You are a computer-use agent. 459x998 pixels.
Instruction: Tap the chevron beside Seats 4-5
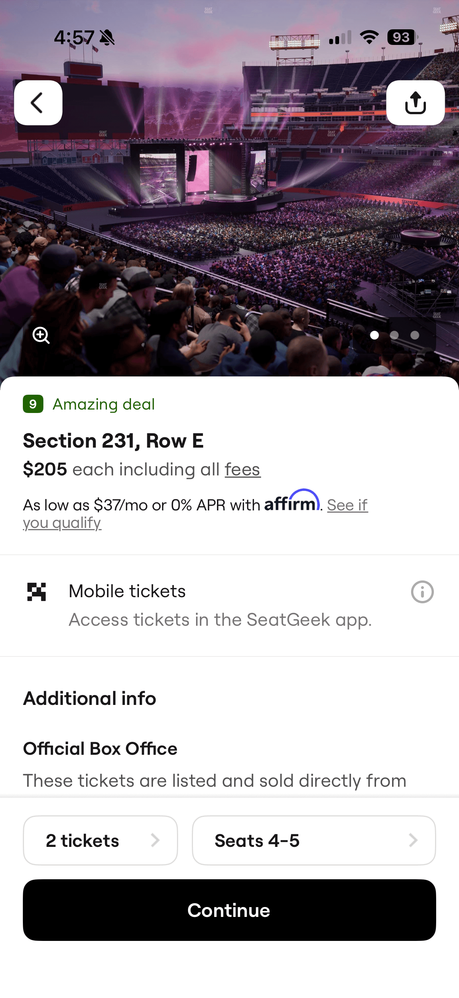[413, 840]
